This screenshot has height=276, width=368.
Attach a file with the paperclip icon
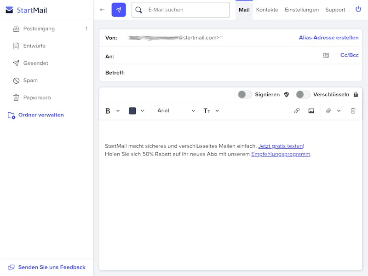pos(328,110)
